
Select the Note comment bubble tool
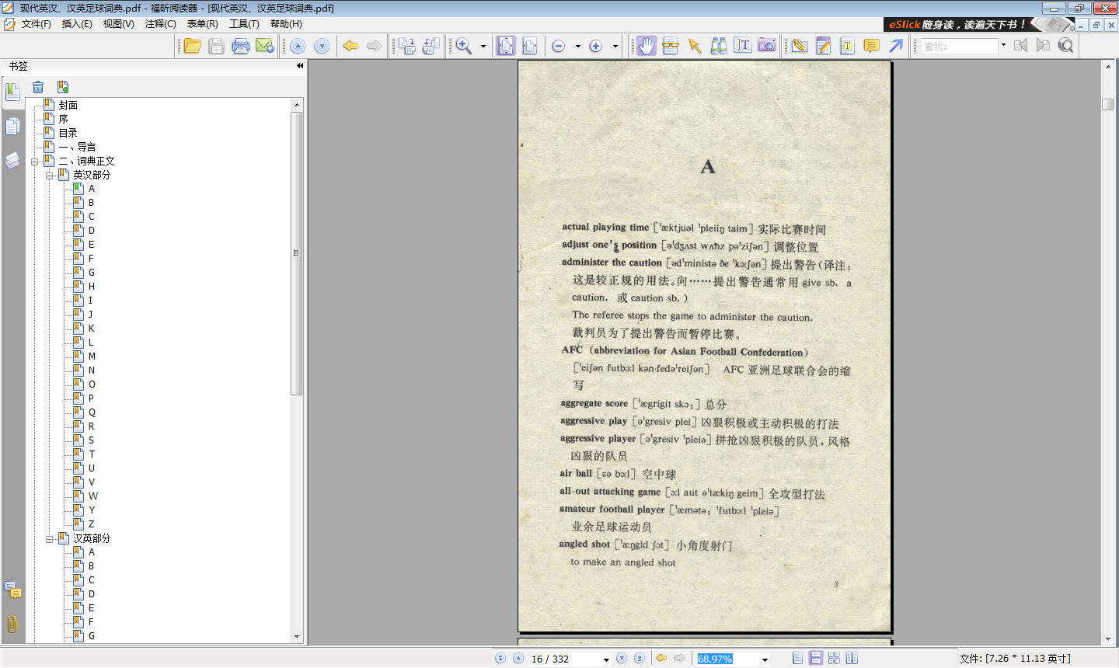click(x=872, y=46)
